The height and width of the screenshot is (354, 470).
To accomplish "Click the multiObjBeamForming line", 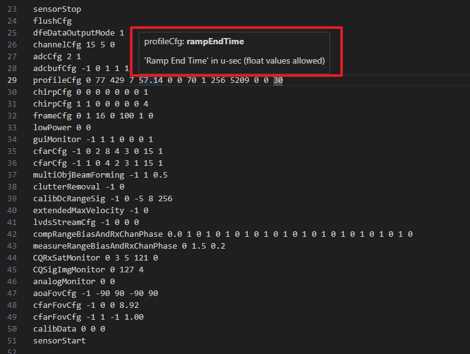I will pyautogui.click(x=100, y=175).
